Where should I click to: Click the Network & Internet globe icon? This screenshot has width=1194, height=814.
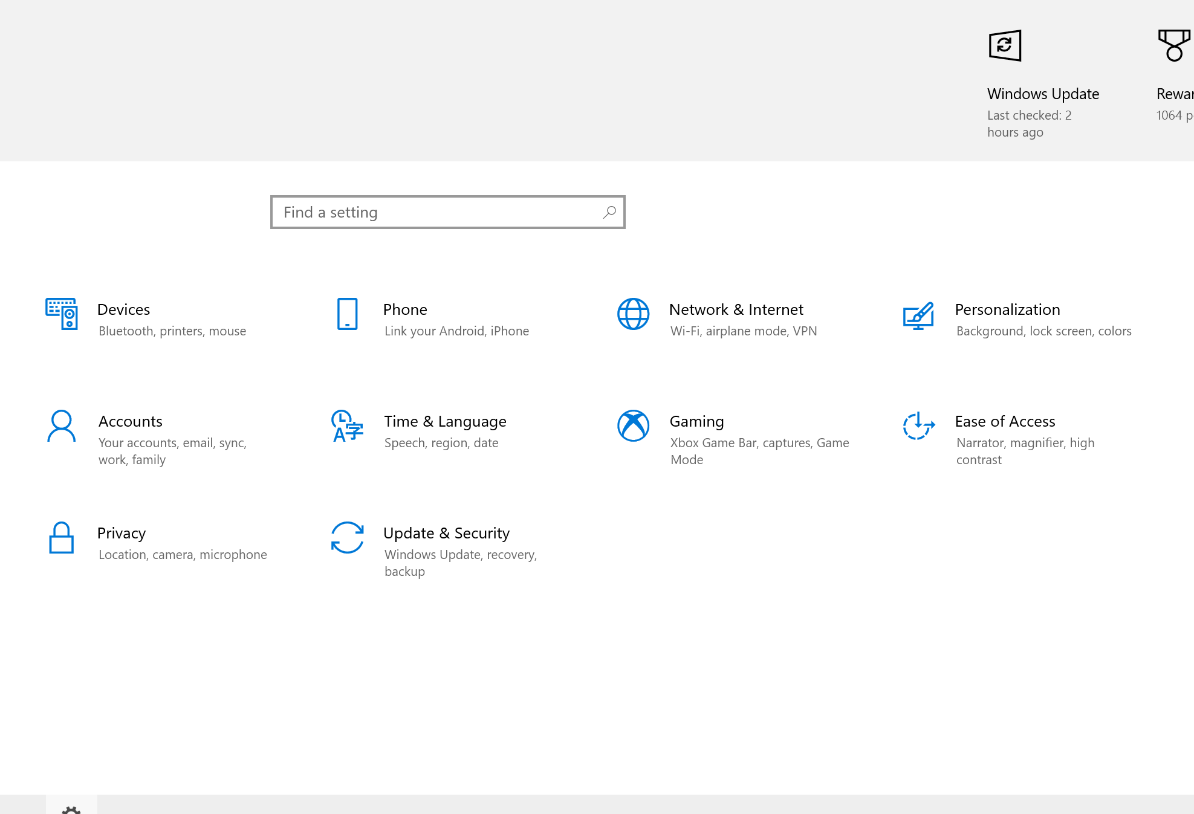coord(633,314)
